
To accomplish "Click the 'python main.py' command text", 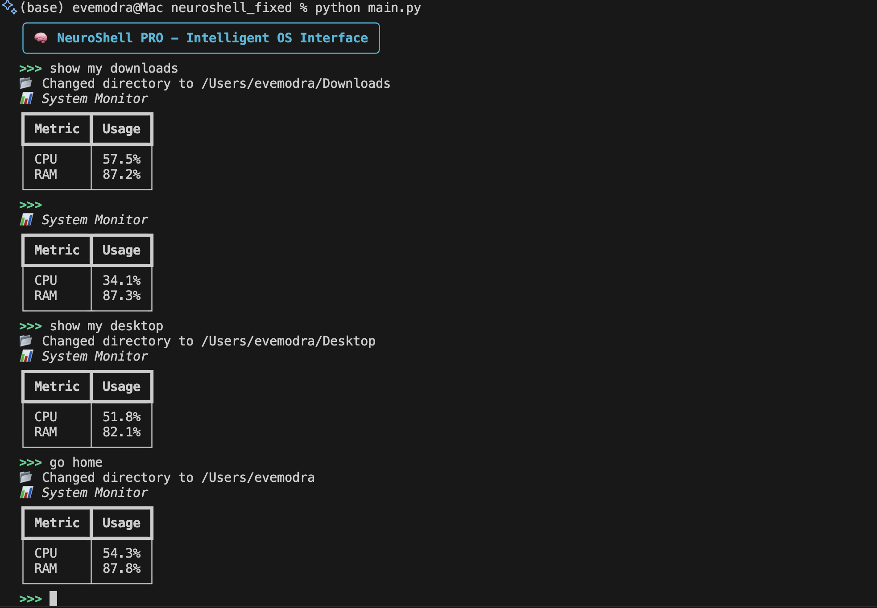I will click(368, 8).
